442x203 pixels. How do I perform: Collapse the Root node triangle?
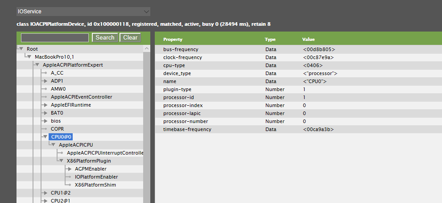click(21, 49)
